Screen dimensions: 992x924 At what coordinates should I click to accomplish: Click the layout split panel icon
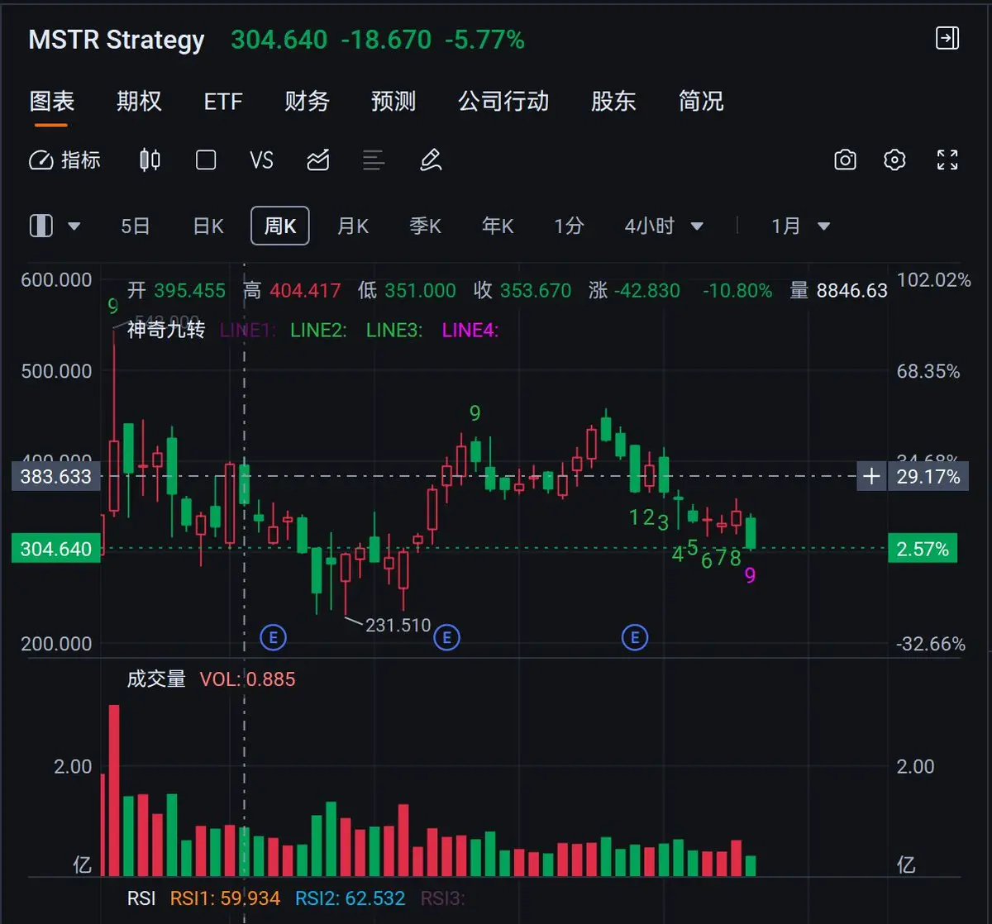(41, 226)
